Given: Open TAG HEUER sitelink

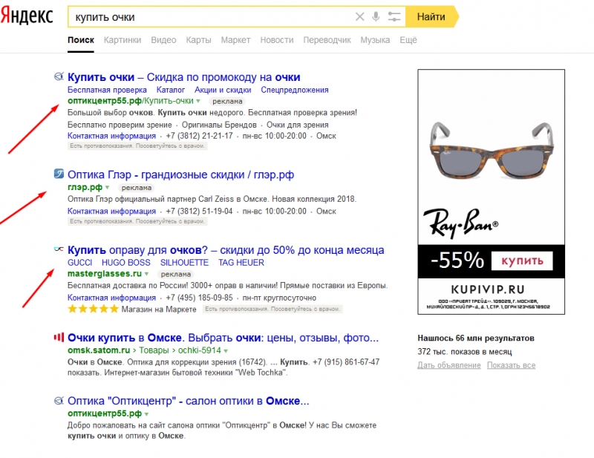Looking at the screenshot, I should coord(241,263).
